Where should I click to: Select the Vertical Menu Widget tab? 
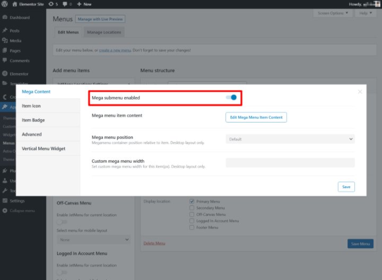48,148
